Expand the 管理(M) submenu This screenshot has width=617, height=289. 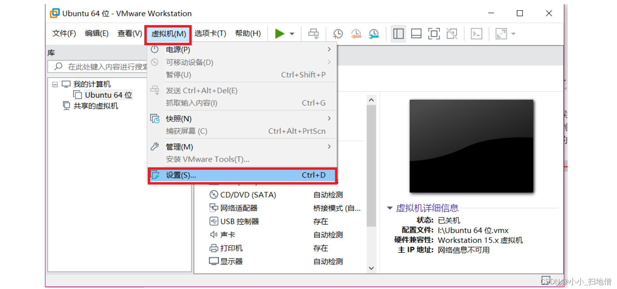(x=242, y=146)
